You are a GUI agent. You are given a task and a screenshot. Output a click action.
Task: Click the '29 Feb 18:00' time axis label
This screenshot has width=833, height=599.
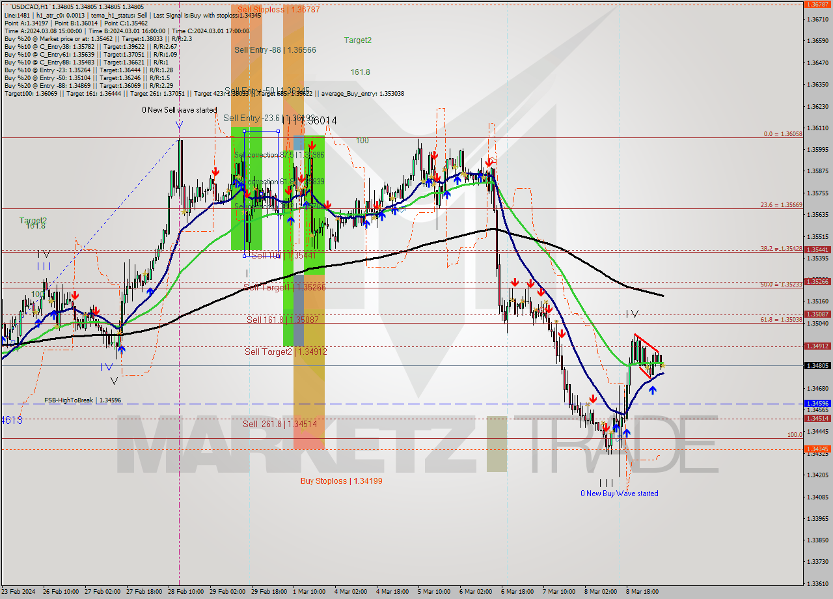coord(269,592)
